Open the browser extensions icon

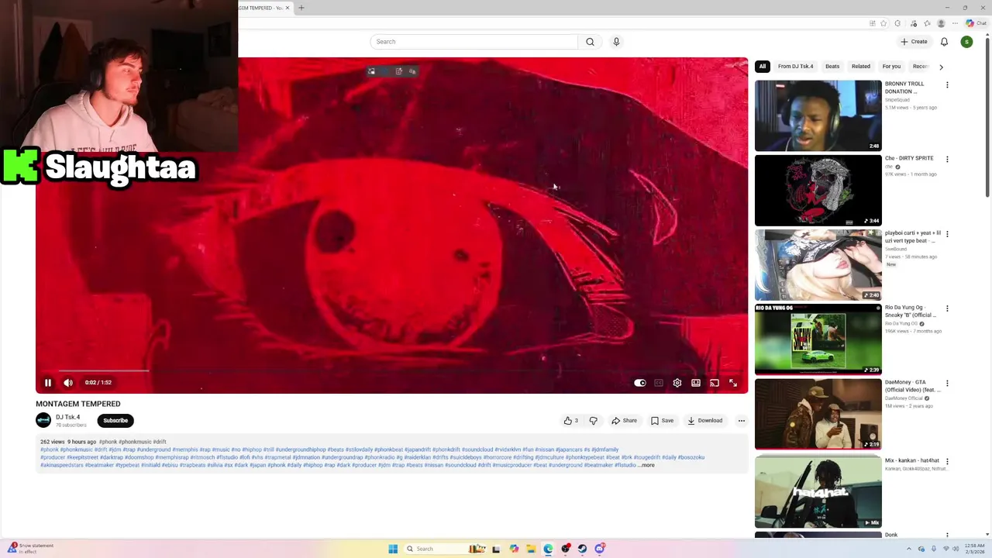897,23
